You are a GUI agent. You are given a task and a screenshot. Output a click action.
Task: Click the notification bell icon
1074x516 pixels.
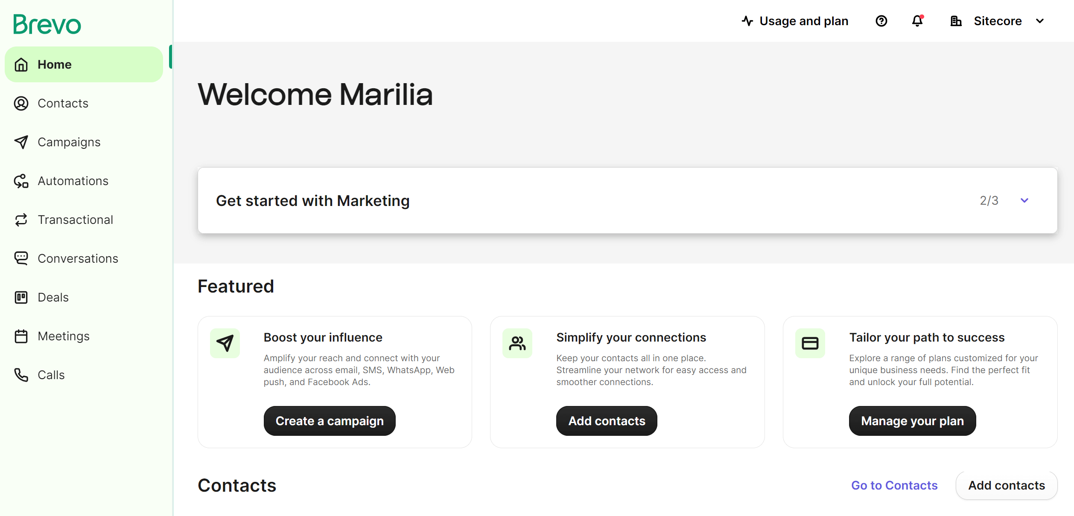pyautogui.click(x=919, y=20)
